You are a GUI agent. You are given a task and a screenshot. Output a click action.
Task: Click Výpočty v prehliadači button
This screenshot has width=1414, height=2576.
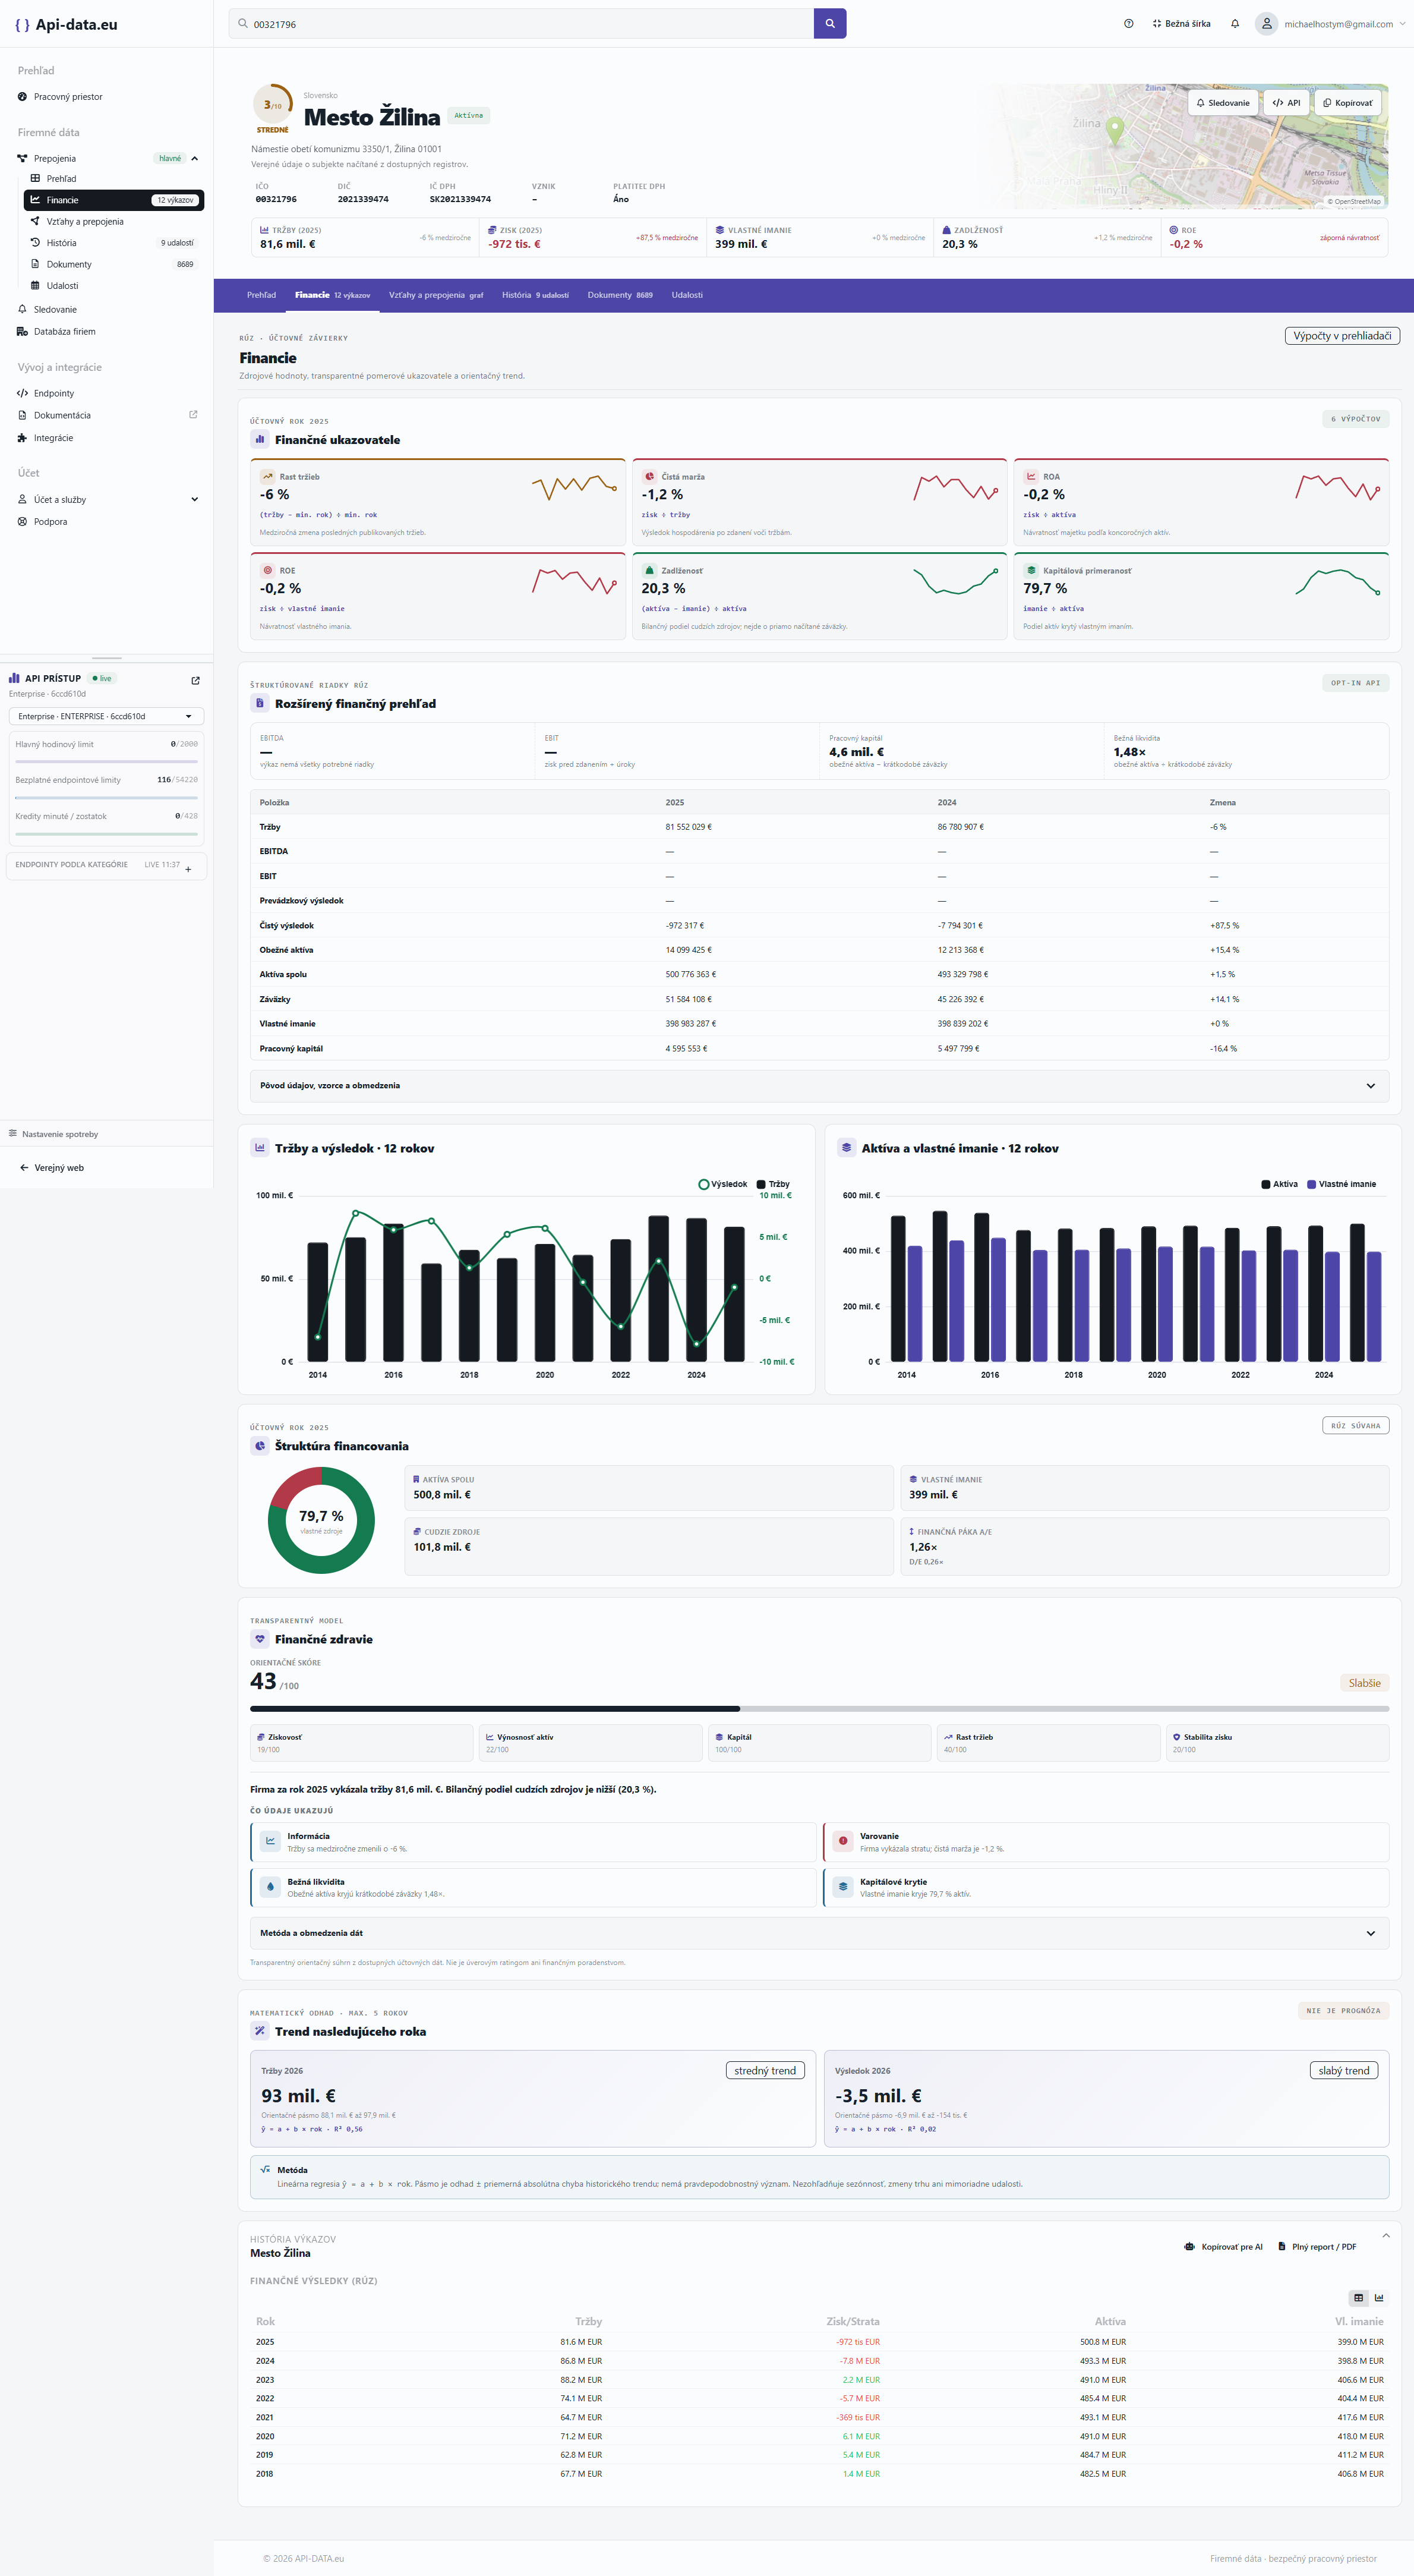point(1342,336)
